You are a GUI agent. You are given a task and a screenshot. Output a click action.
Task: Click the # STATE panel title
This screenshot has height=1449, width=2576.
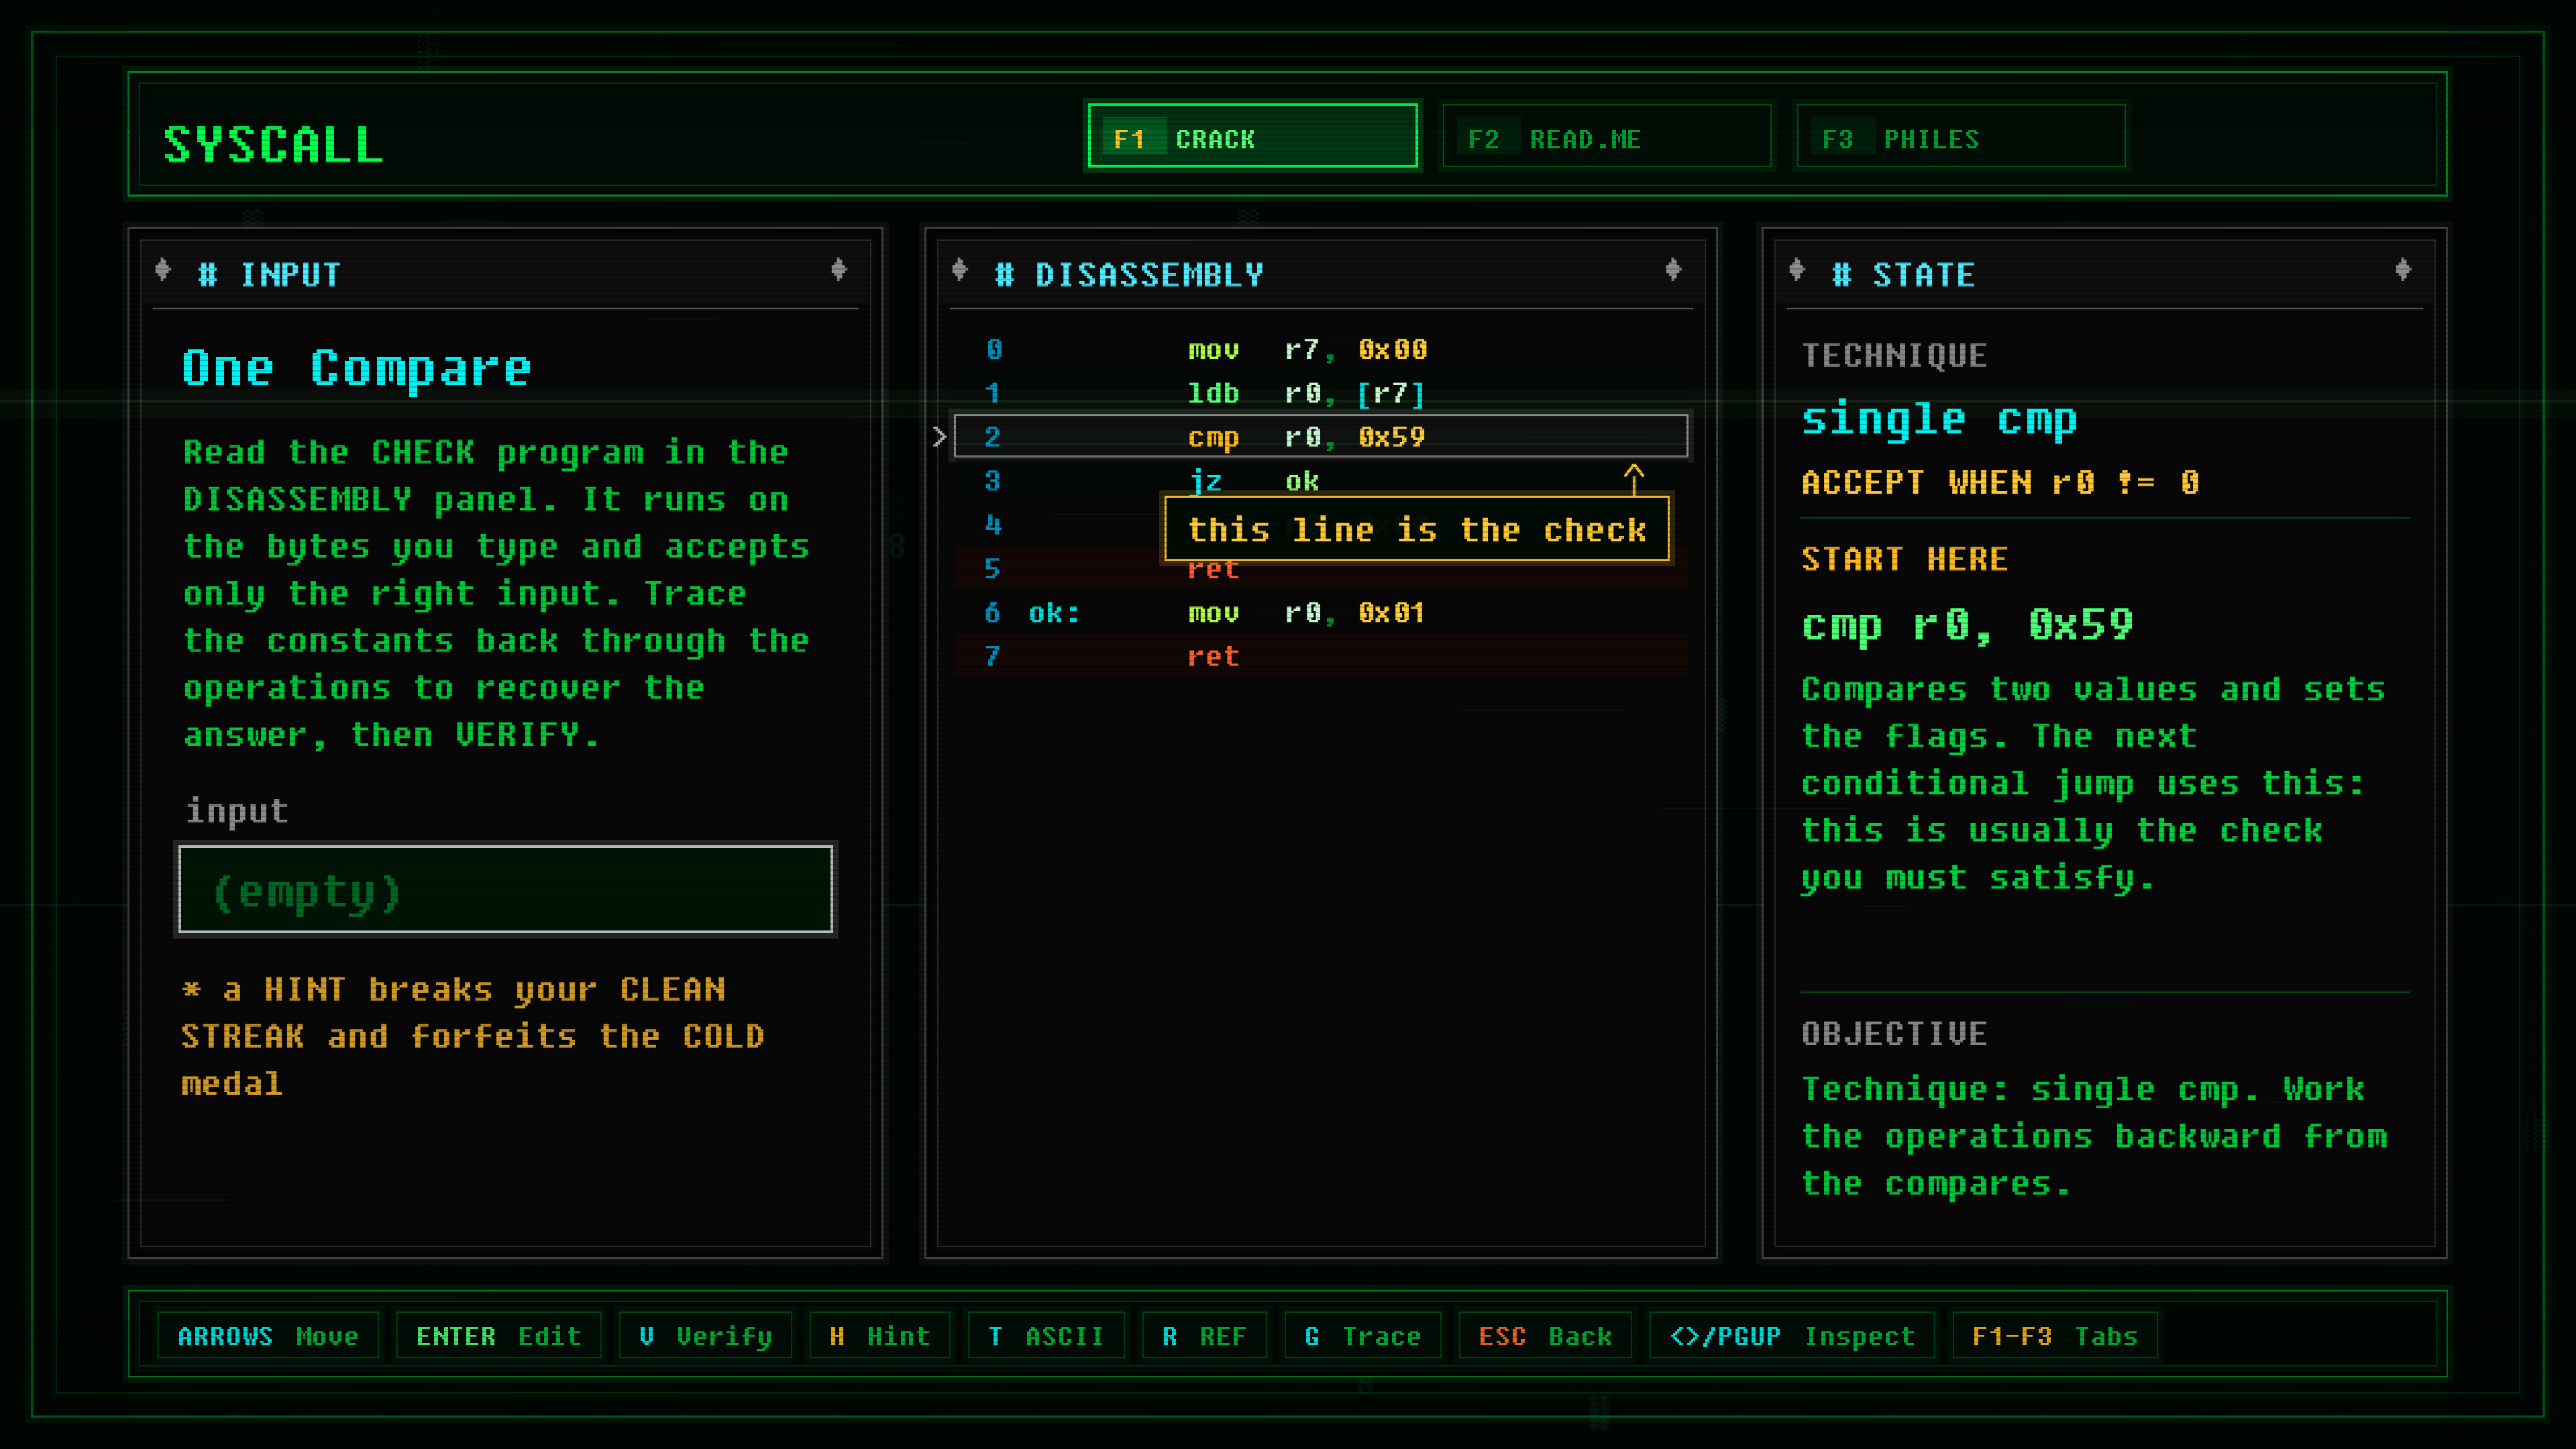tap(1903, 275)
